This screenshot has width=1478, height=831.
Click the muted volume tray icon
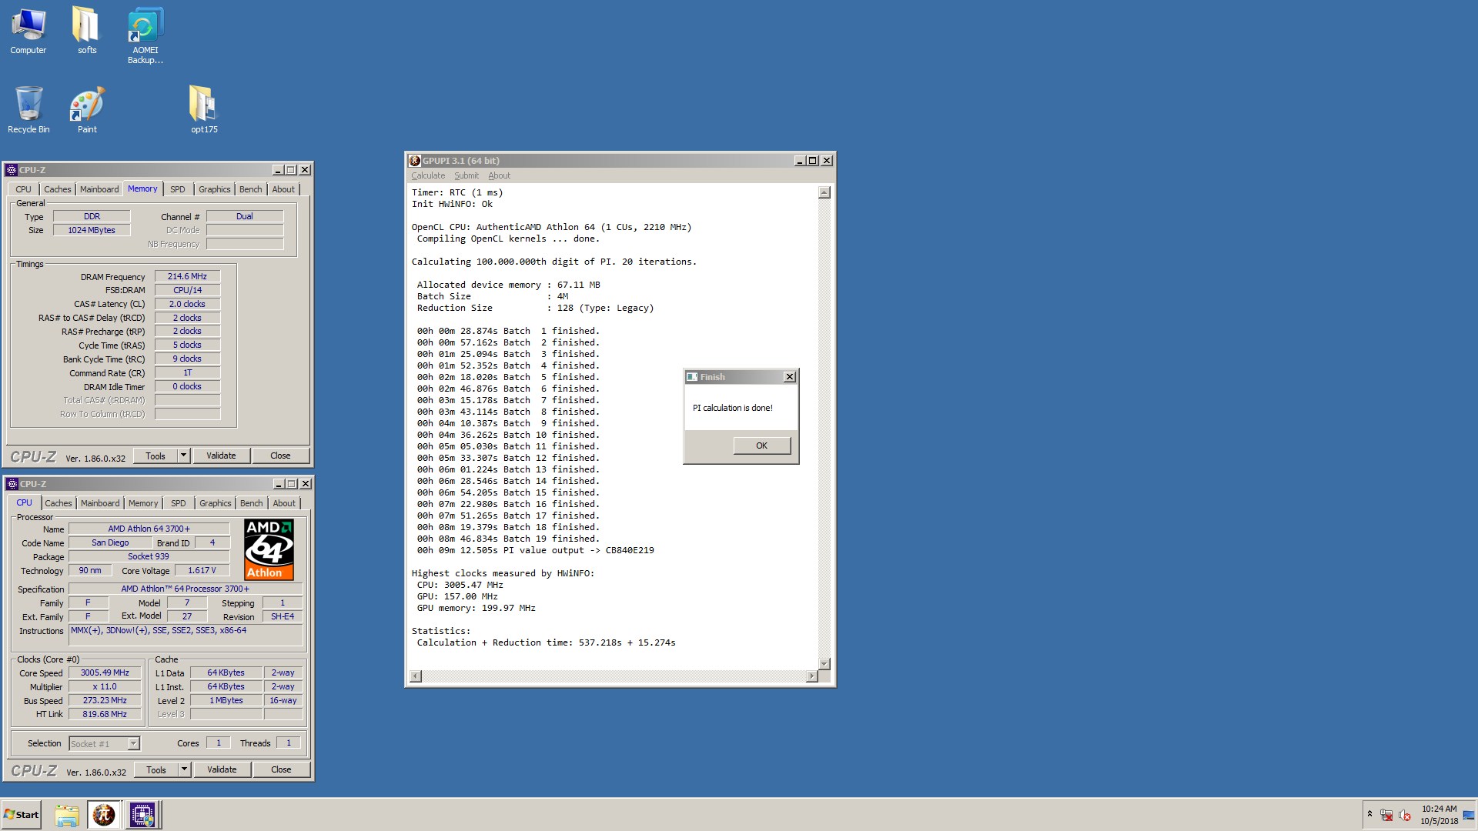(1405, 816)
